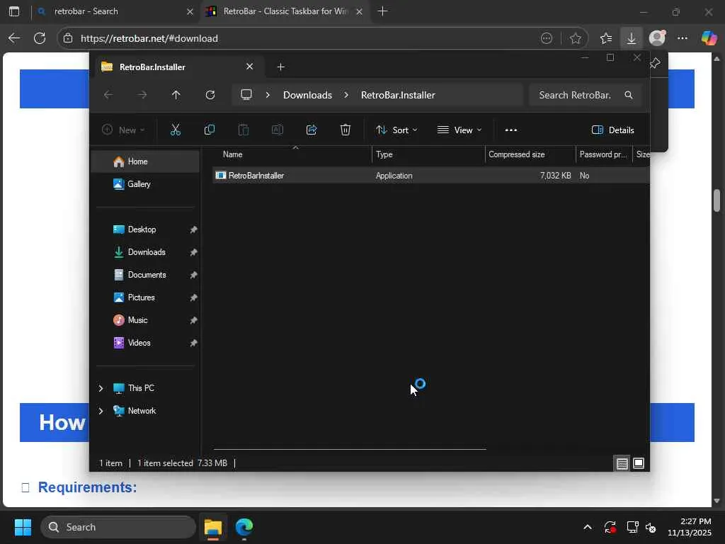The image size is (725, 544).
Task: Click the Edge browser refresh button
Action: [40, 38]
